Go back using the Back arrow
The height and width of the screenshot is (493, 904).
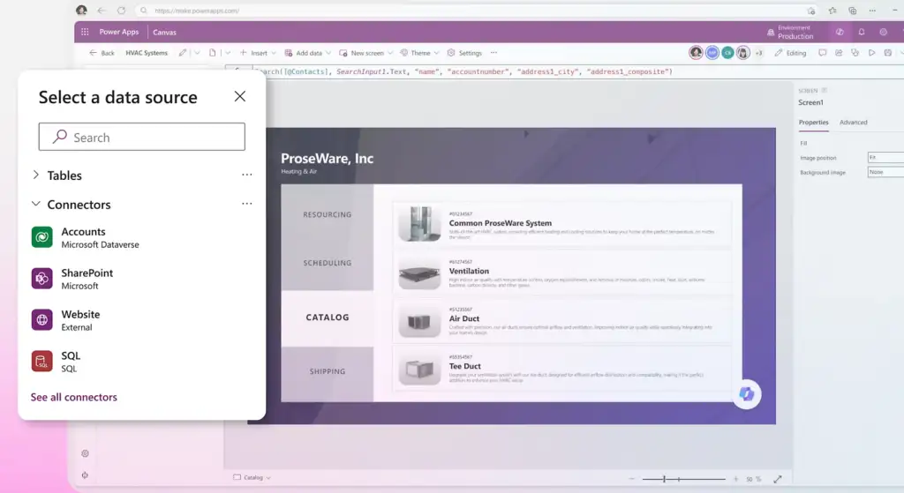[102, 53]
